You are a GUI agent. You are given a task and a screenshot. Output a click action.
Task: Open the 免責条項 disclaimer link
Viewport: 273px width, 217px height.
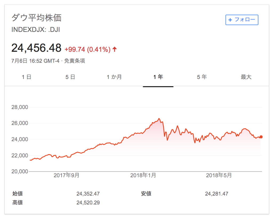tap(75, 61)
